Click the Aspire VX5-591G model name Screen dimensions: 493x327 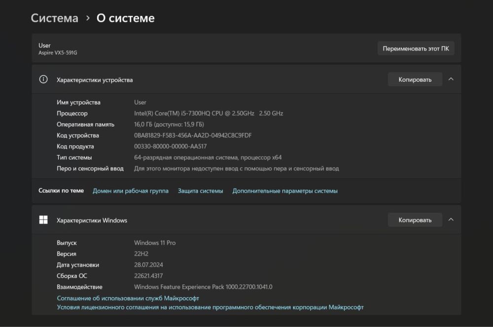tap(58, 53)
